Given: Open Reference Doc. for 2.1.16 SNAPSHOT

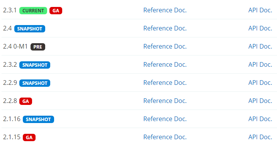Looking at the screenshot, I should (165, 119).
